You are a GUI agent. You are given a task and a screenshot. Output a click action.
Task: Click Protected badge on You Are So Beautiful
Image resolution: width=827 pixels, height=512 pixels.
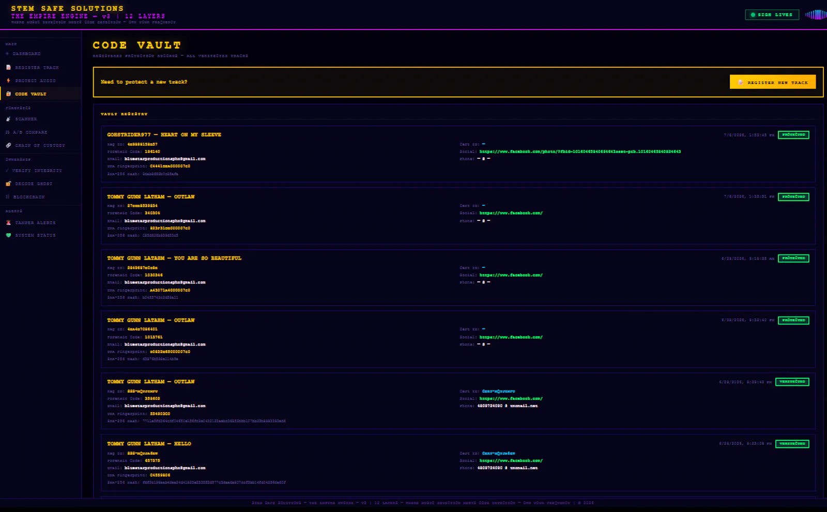pos(793,258)
